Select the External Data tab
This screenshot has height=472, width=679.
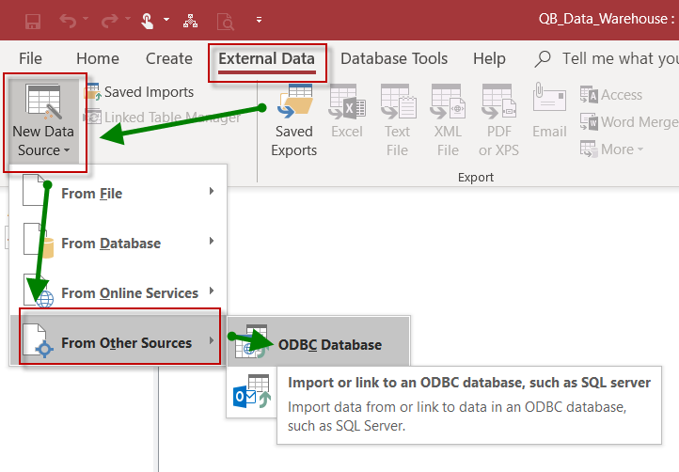[267, 59]
